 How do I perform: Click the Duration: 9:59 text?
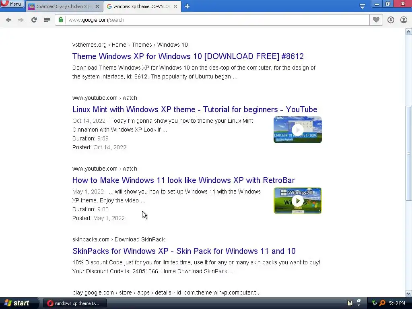click(x=91, y=138)
